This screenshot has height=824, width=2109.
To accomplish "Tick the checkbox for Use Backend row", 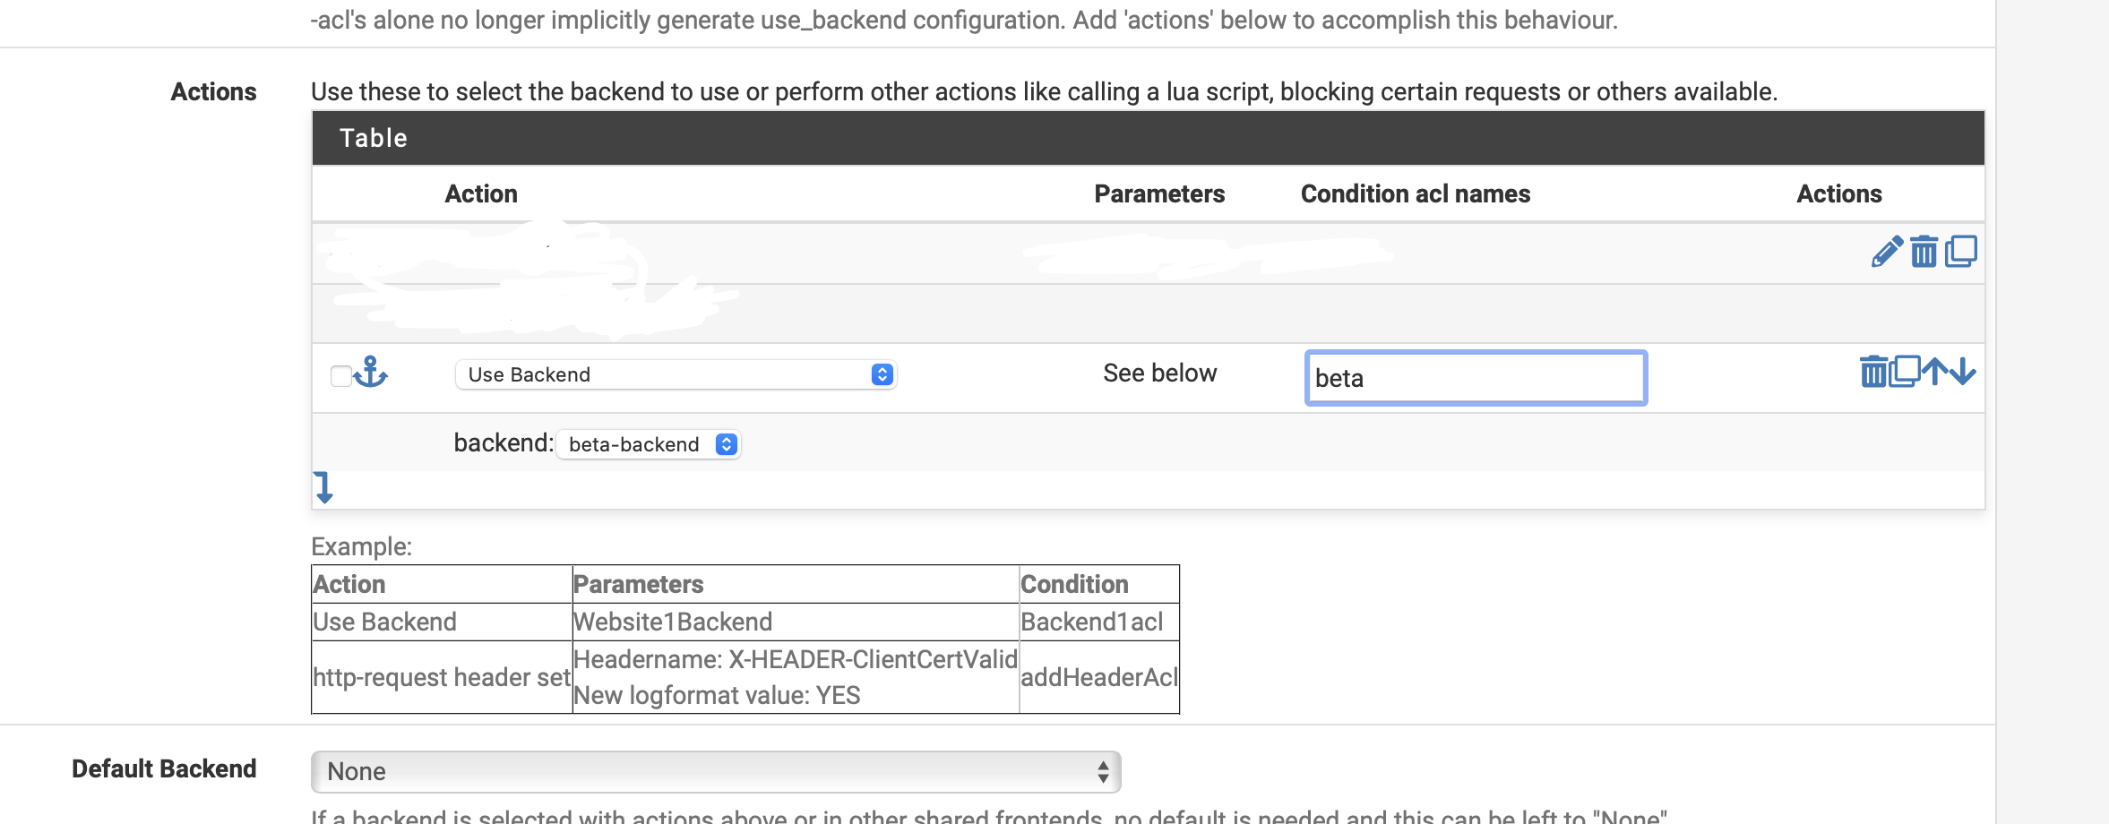I will tap(340, 376).
